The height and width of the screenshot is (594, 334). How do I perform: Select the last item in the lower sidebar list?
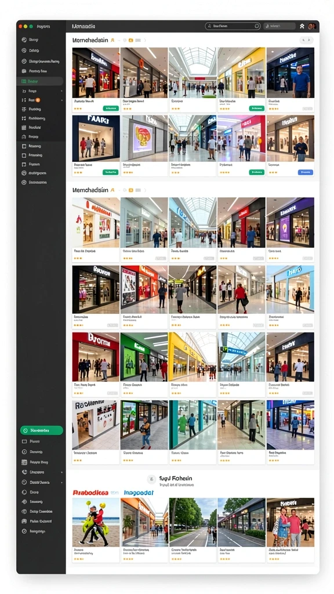point(41,531)
